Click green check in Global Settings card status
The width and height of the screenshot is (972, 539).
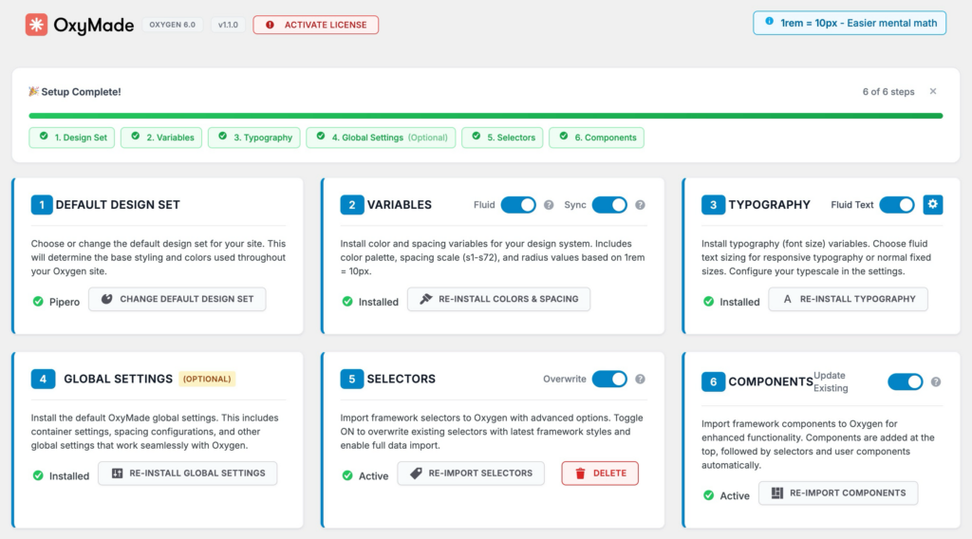pyautogui.click(x=38, y=475)
